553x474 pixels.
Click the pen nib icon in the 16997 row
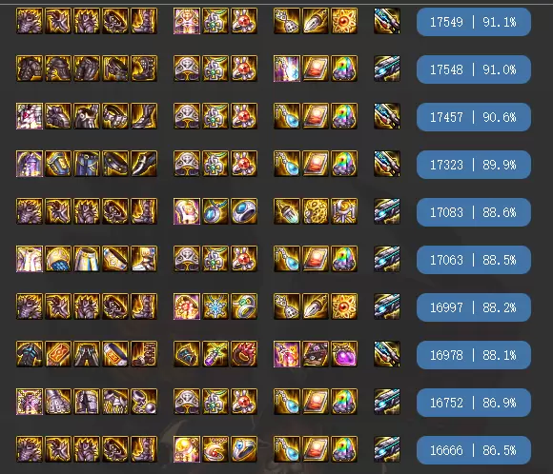pos(316,306)
